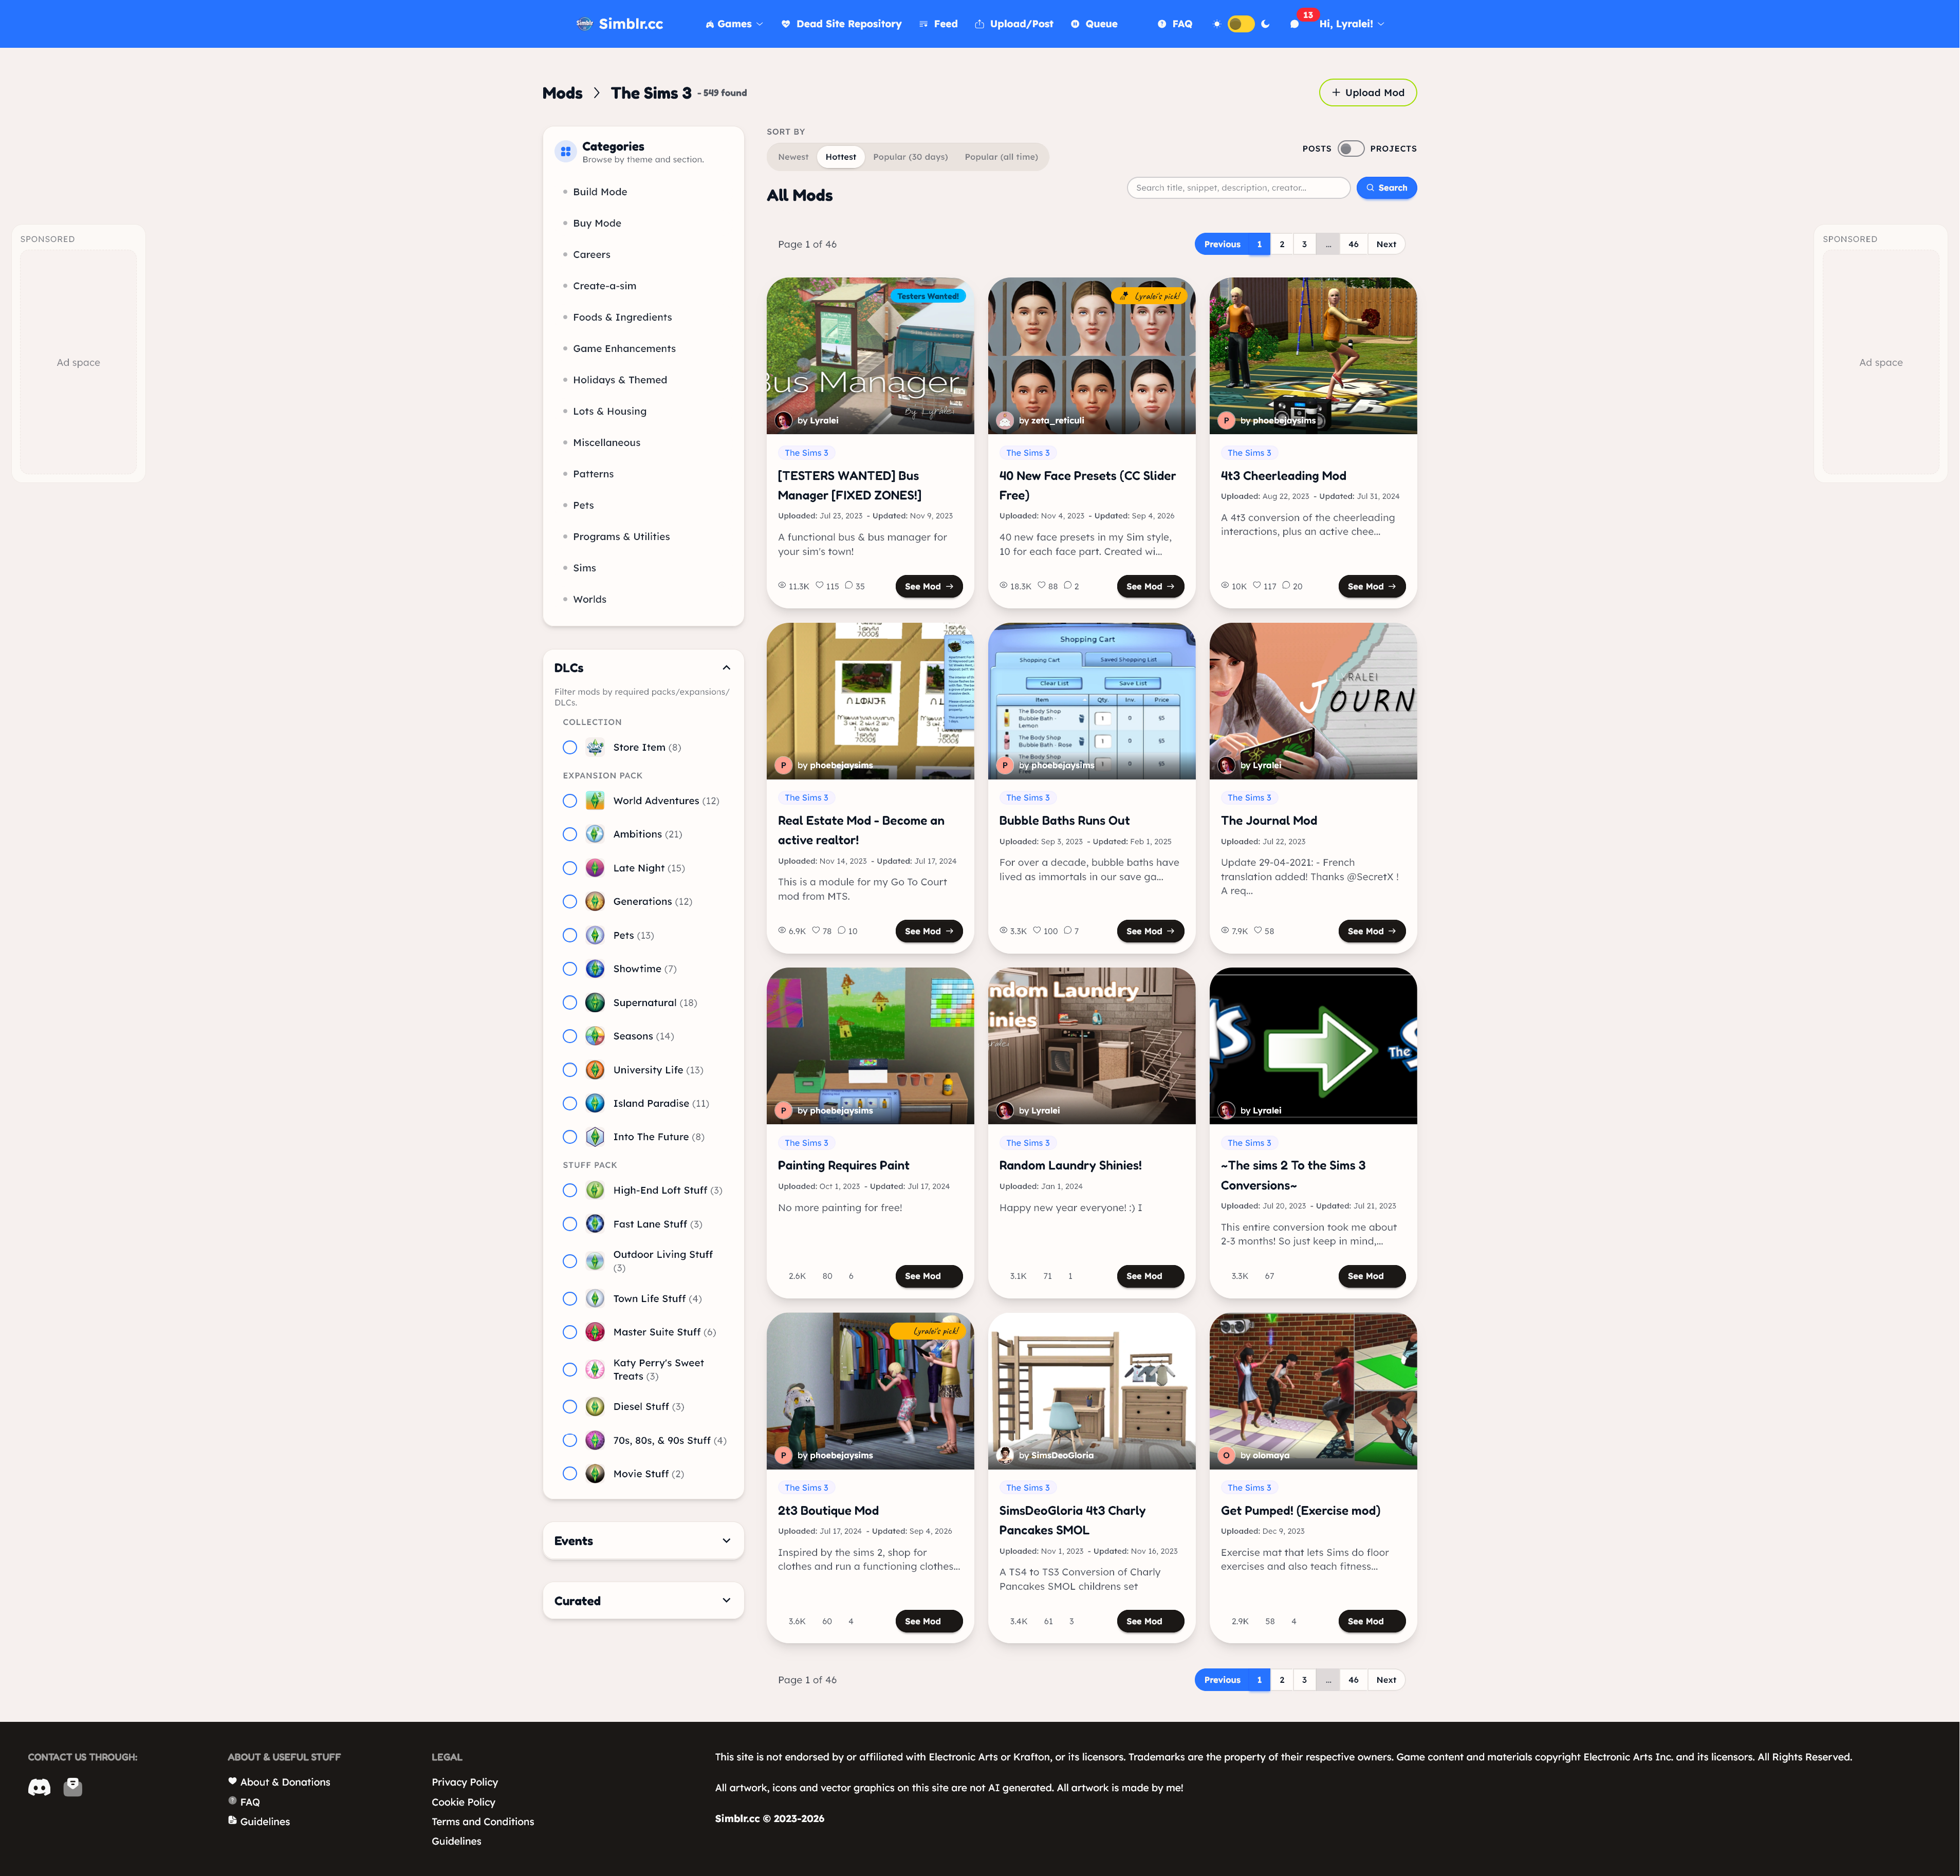Select the Showtime filter radio button
The height and width of the screenshot is (1876, 1960).
click(x=570, y=969)
